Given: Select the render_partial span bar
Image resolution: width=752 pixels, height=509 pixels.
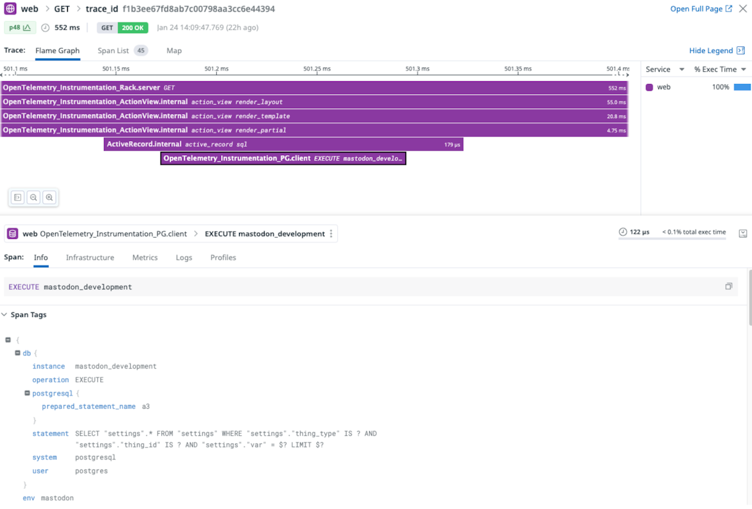Looking at the screenshot, I should 314,130.
